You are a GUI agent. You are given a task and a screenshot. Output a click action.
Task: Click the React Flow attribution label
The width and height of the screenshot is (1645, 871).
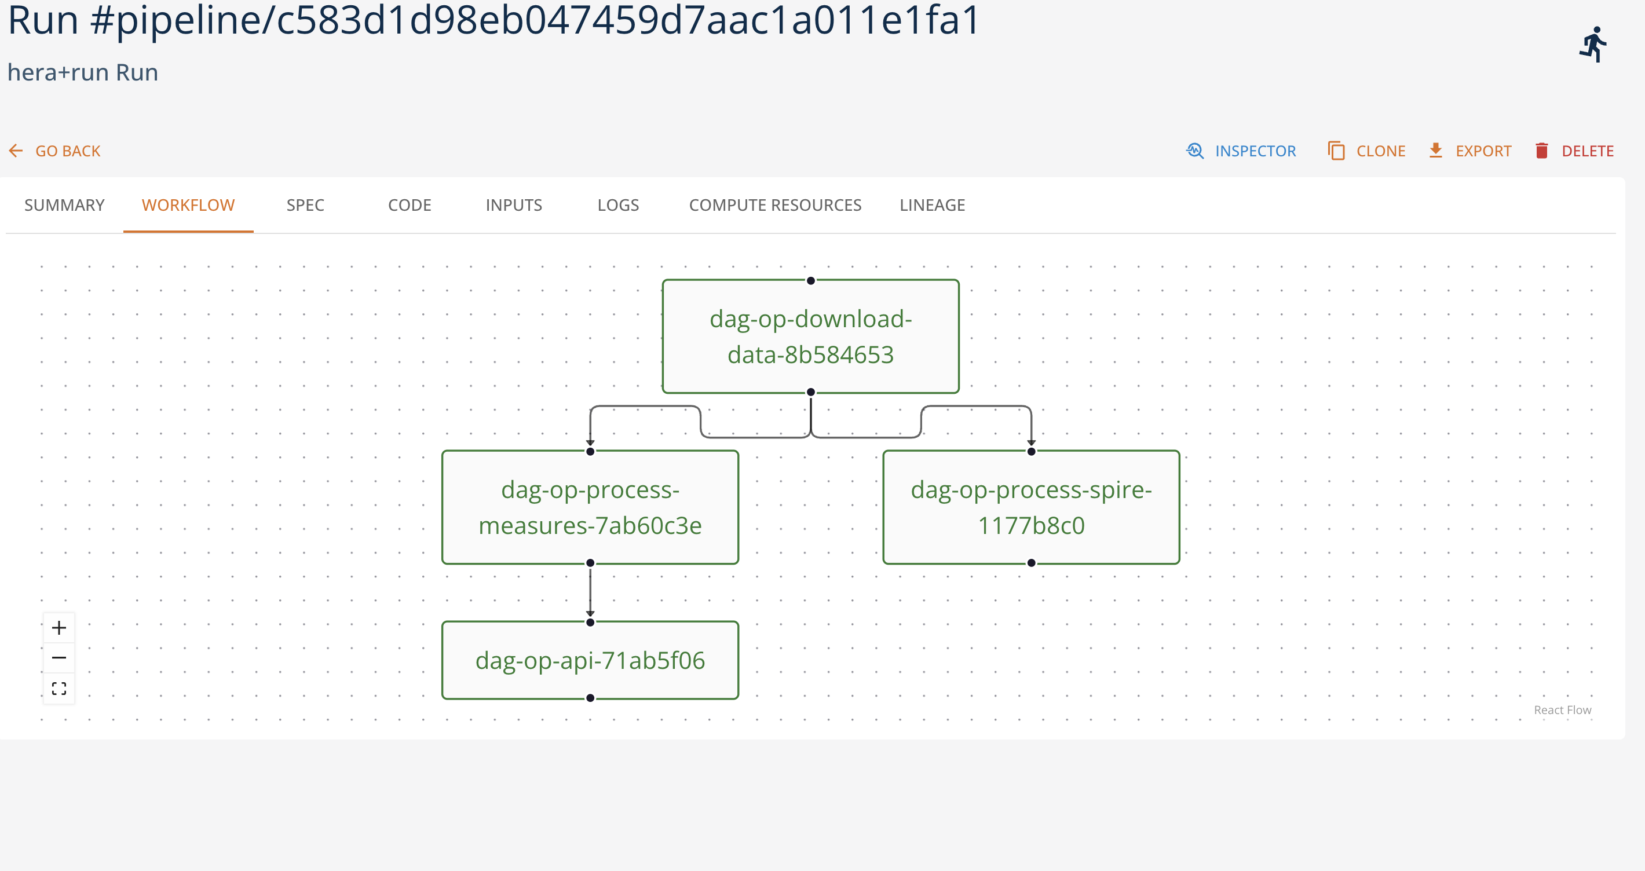[x=1562, y=709]
